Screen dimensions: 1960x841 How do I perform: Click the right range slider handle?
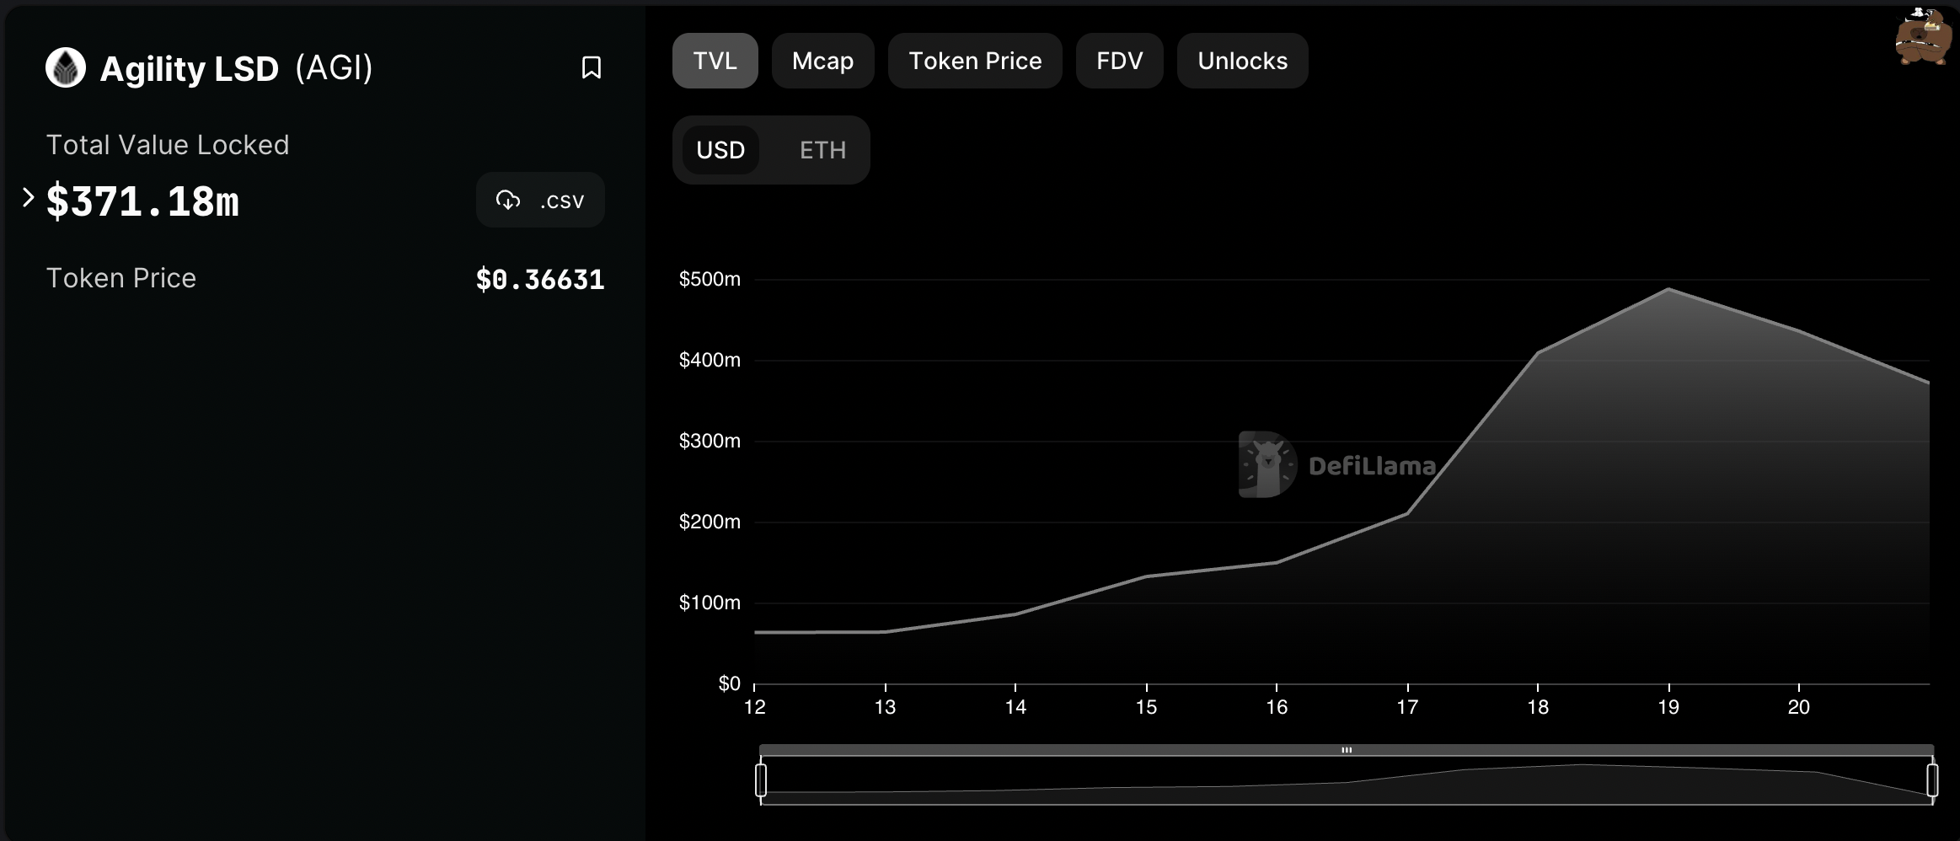pyautogui.click(x=1932, y=779)
